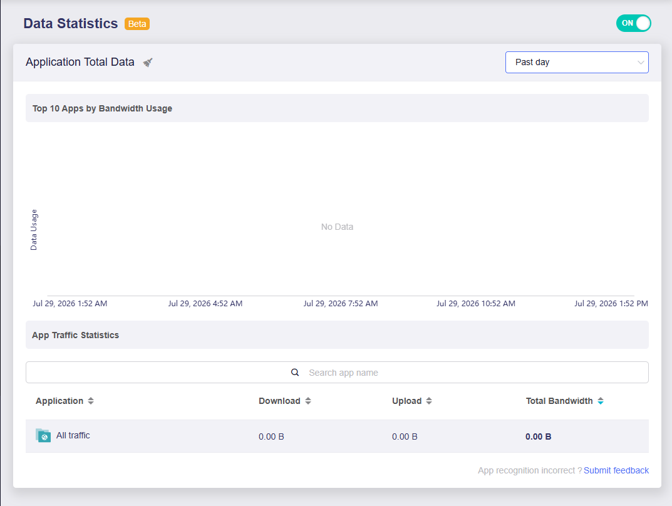The image size is (672, 506).
Task: Click the App Traffic Statistics heading
Action: pos(75,335)
